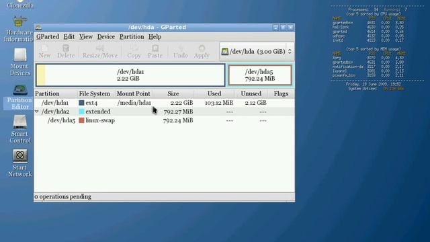Select the /dev/hda2 row in partition list

pyautogui.click(x=165, y=112)
